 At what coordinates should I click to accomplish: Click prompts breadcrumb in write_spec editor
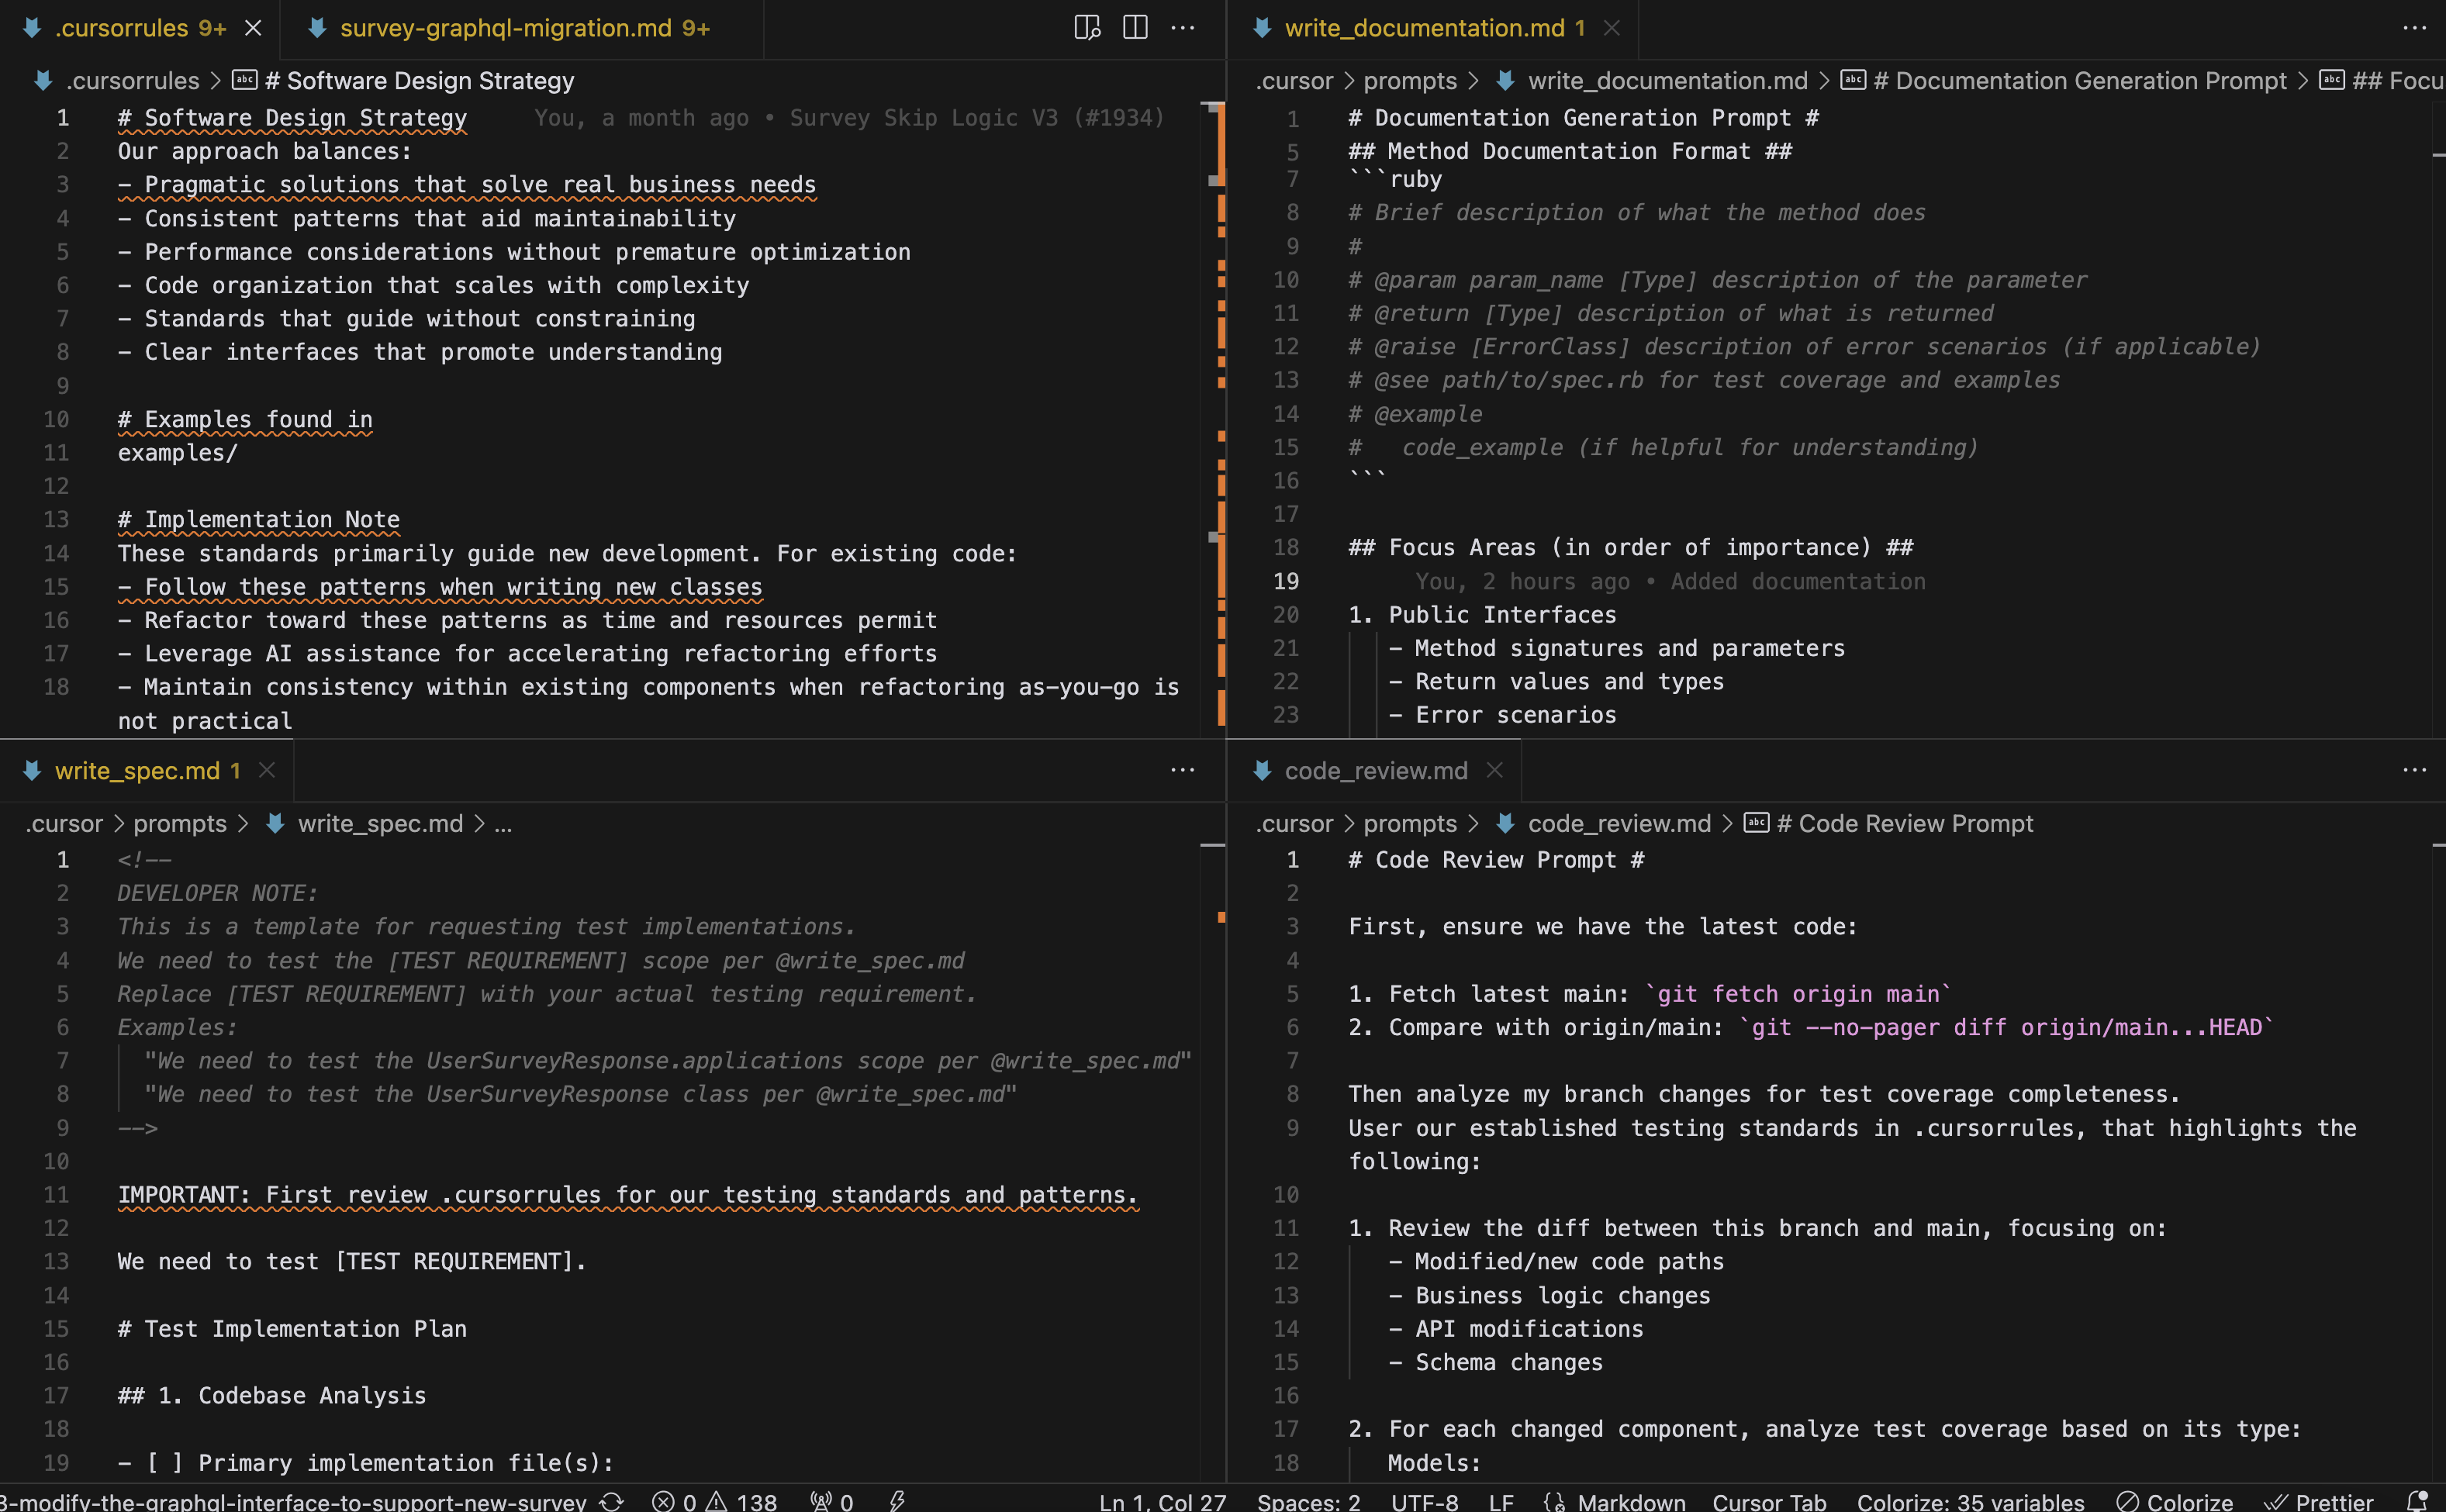180,824
